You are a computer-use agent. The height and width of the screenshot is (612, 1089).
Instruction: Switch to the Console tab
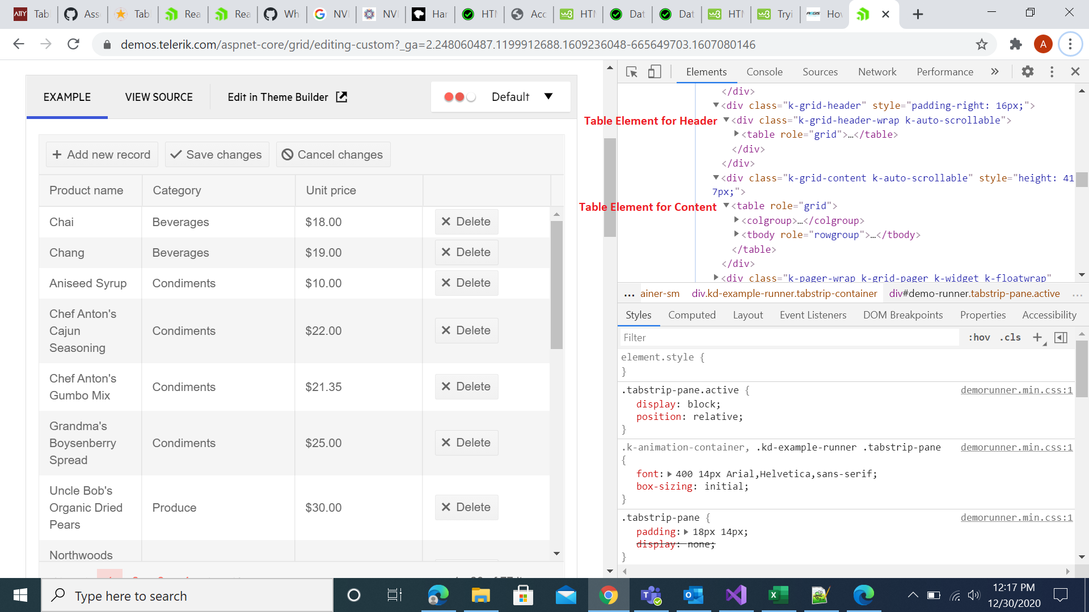coord(764,72)
